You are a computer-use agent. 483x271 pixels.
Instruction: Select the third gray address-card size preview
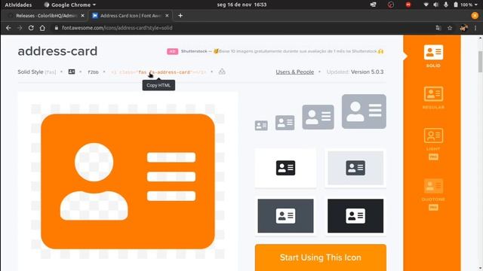tap(318, 117)
